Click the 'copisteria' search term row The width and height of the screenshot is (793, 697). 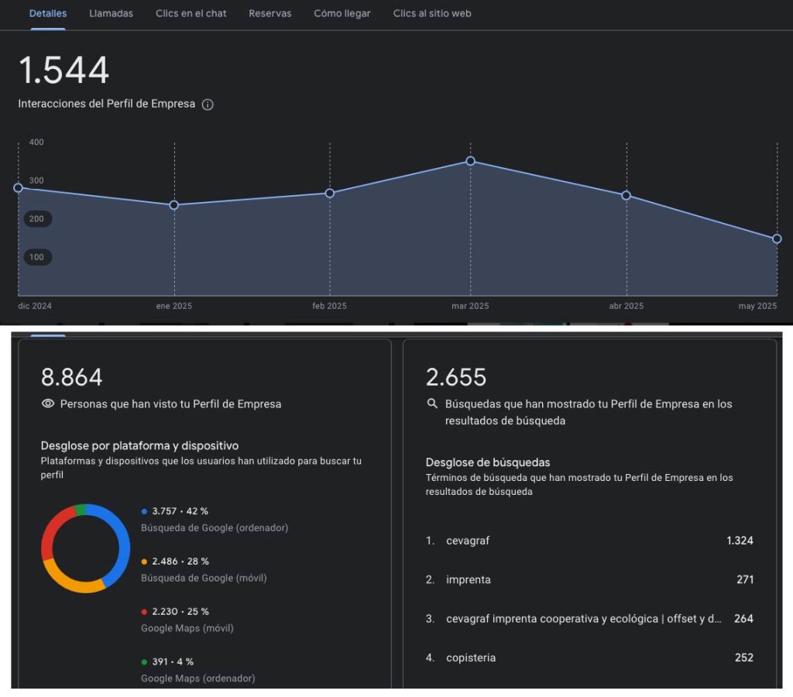pyautogui.click(x=589, y=658)
